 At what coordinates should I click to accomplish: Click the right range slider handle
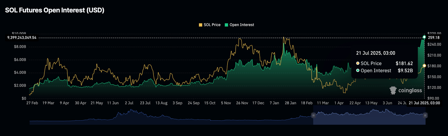click(425, 115)
